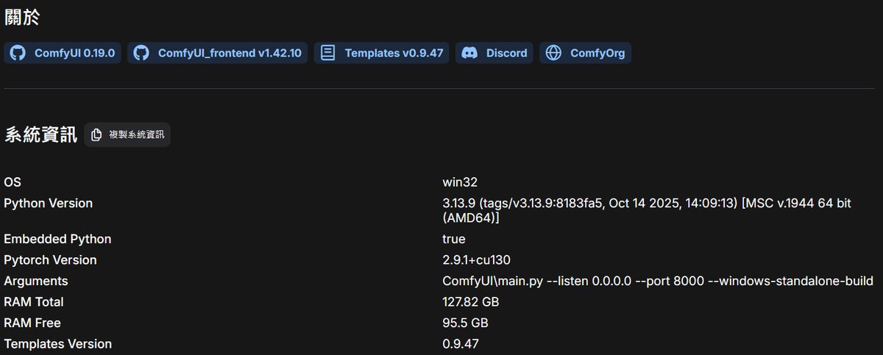883x355 pixels.
Task: Open the ComfyUI 0.19.0 link
Action: coord(74,53)
